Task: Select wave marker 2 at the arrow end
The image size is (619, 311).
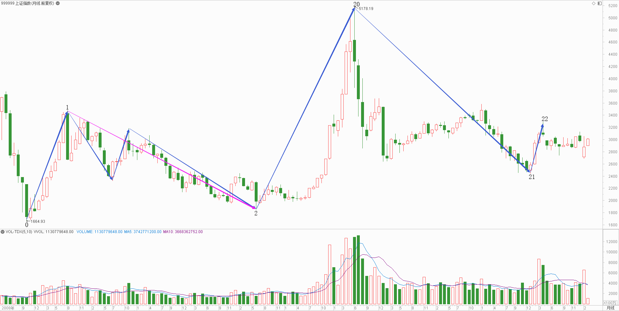Action: (x=256, y=213)
